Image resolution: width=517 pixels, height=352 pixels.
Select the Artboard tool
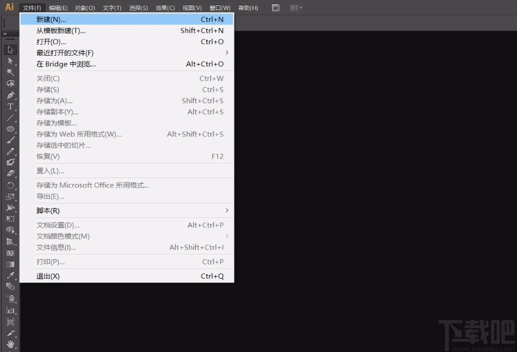(x=10, y=322)
